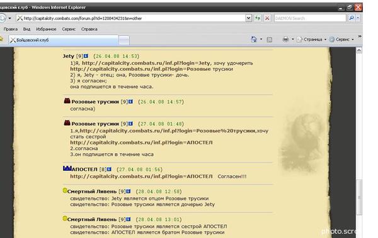Open login=АПОСТЕЛ link in Розовые трусики post

(141, 143)
